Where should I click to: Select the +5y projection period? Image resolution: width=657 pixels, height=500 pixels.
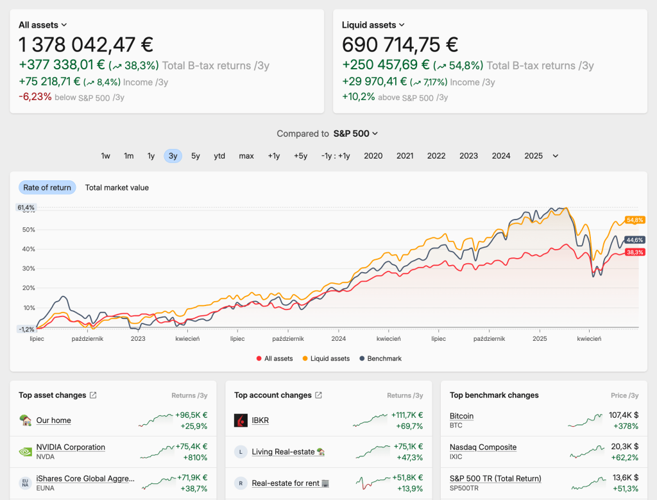pos(301,156)
